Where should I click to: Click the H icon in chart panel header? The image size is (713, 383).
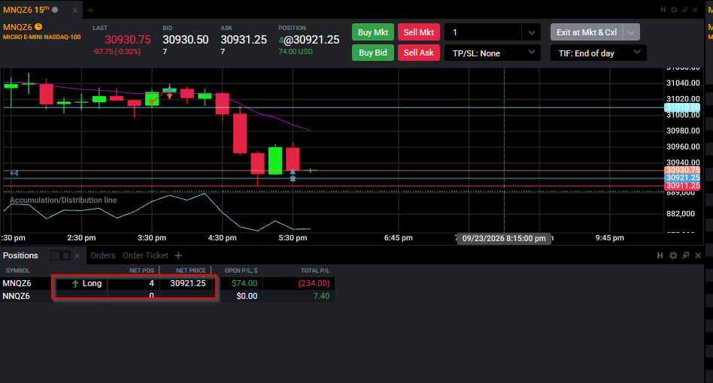click(x=663, y=10)
